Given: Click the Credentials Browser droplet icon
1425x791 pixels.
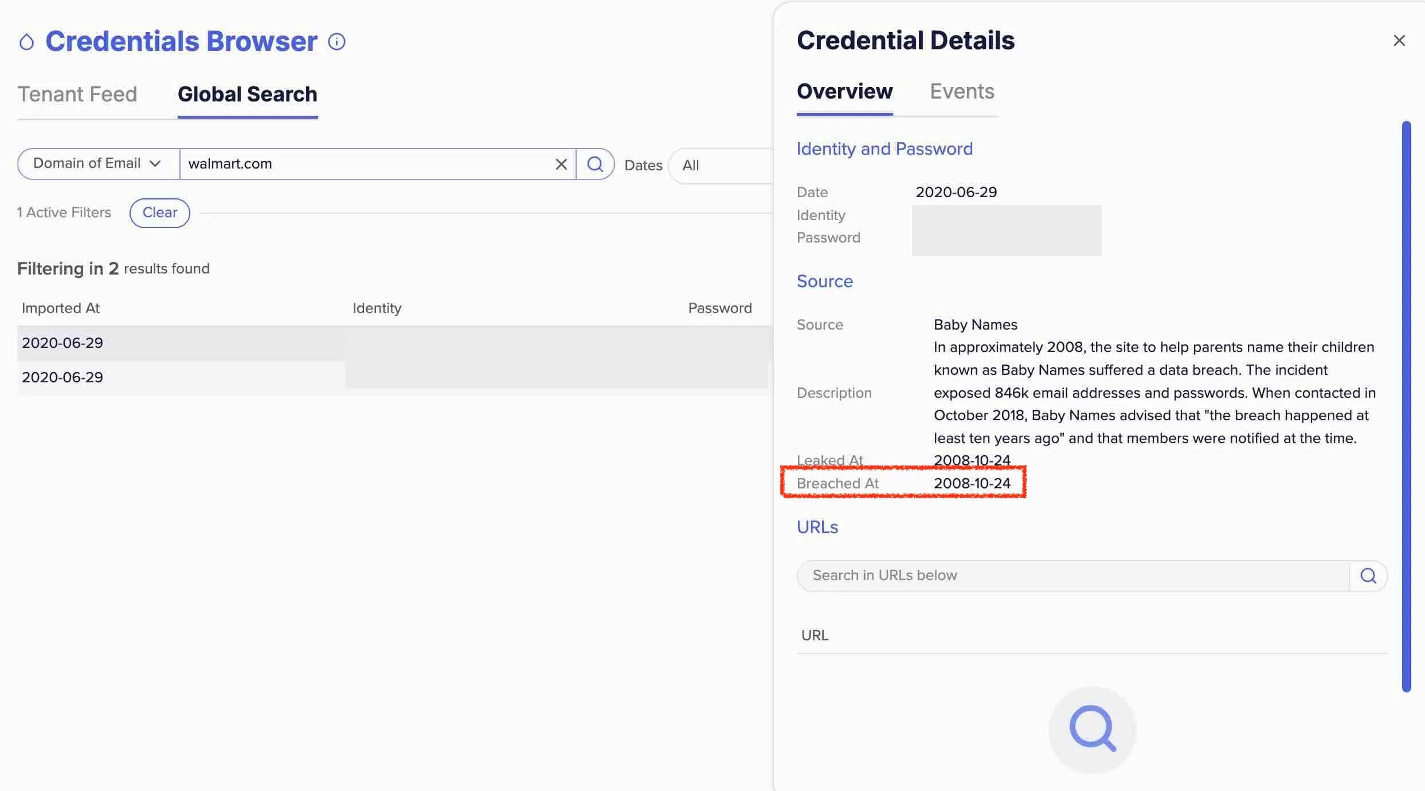Looking at the screenshot, I should click(26, 42).
